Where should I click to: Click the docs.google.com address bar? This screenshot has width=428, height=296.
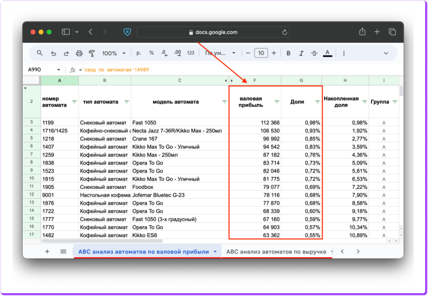(213, 32)
